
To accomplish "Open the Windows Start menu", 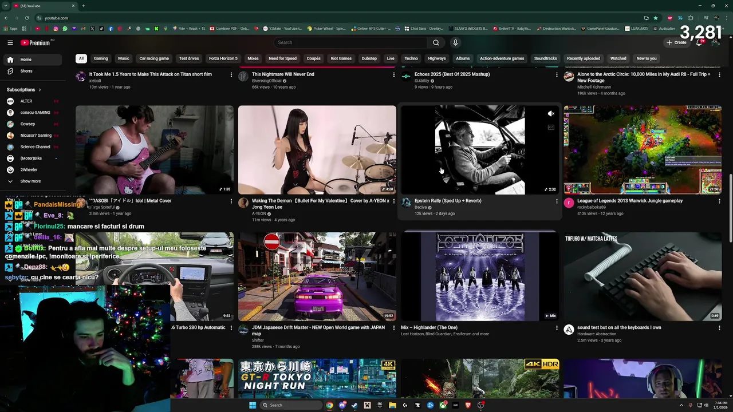I will pyautogui.click(x=252, y=405).
